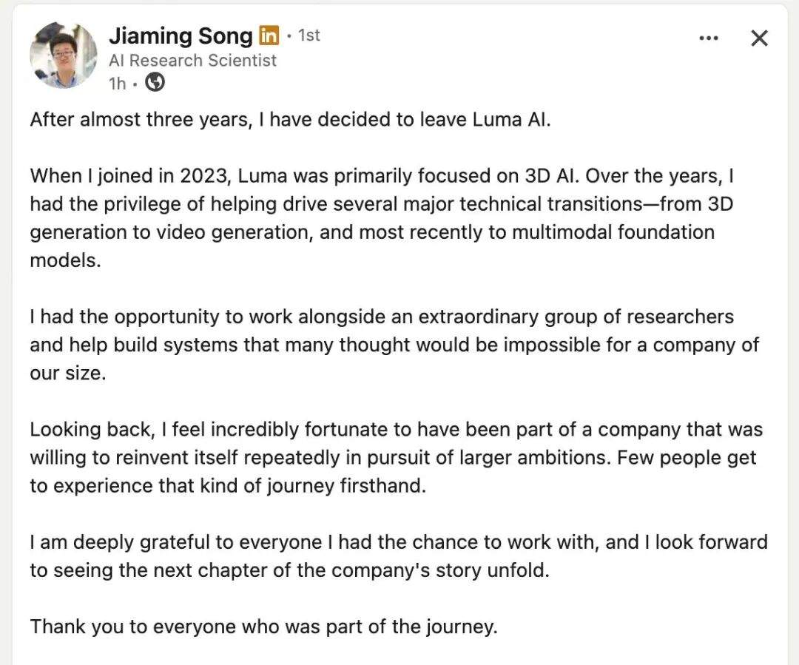Click the 1st connection degree label
The width and height of the screenshot is (799, 665).
309,36
